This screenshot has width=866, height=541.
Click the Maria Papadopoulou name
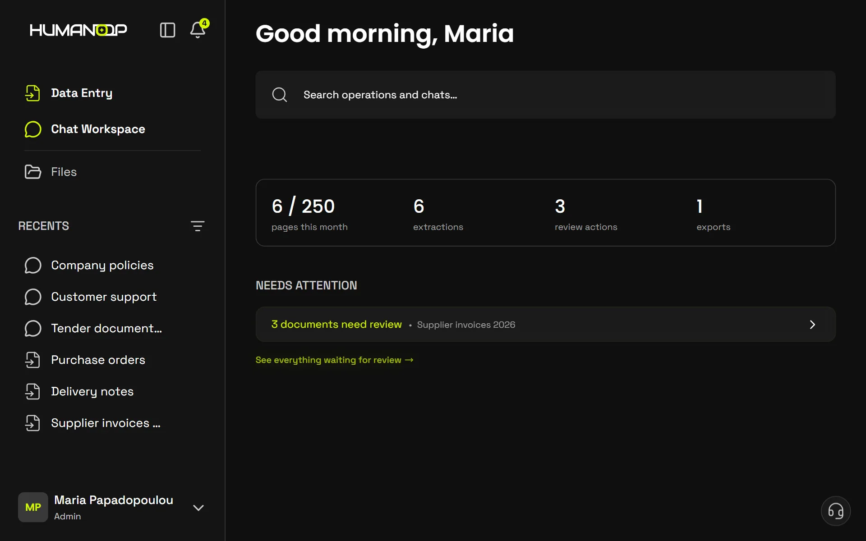[114, 500]
